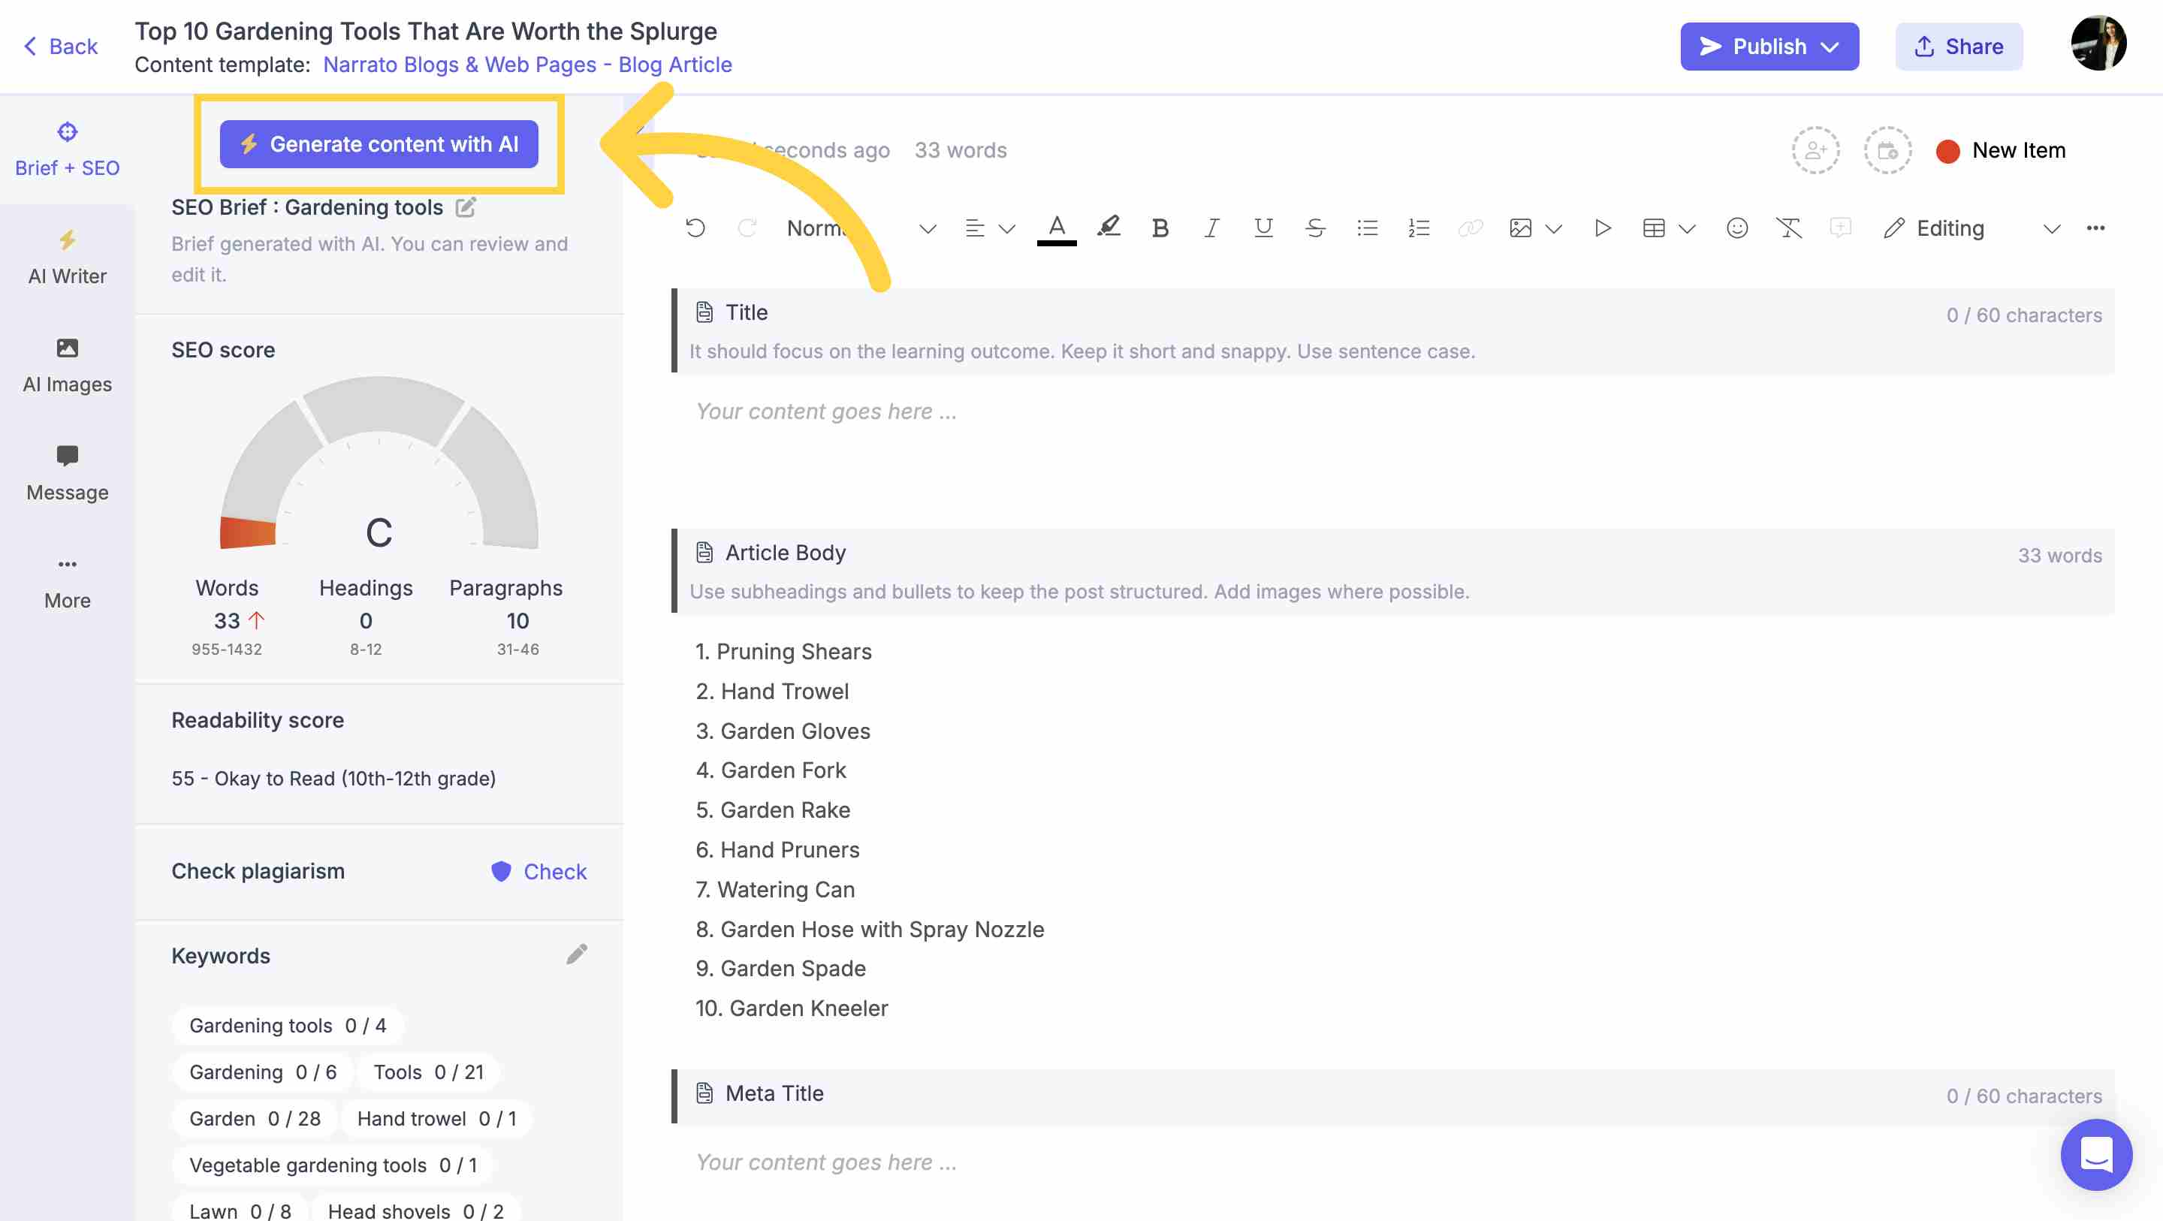Screen dimensions: 2163x1221
Task: Toggle bold formatting
Action: pos(1160,228)
